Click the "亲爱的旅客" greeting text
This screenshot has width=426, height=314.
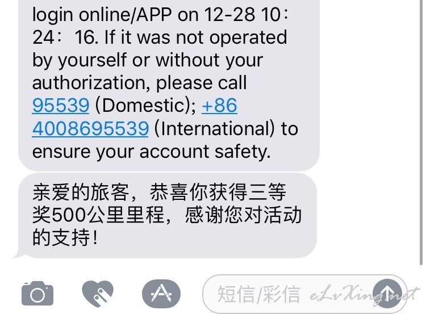click(81, 192)
